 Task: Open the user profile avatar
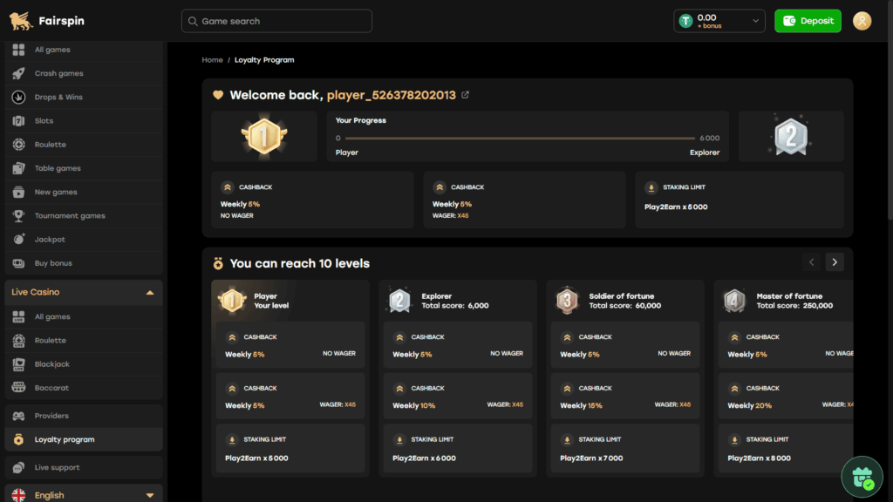coord(862,21)
